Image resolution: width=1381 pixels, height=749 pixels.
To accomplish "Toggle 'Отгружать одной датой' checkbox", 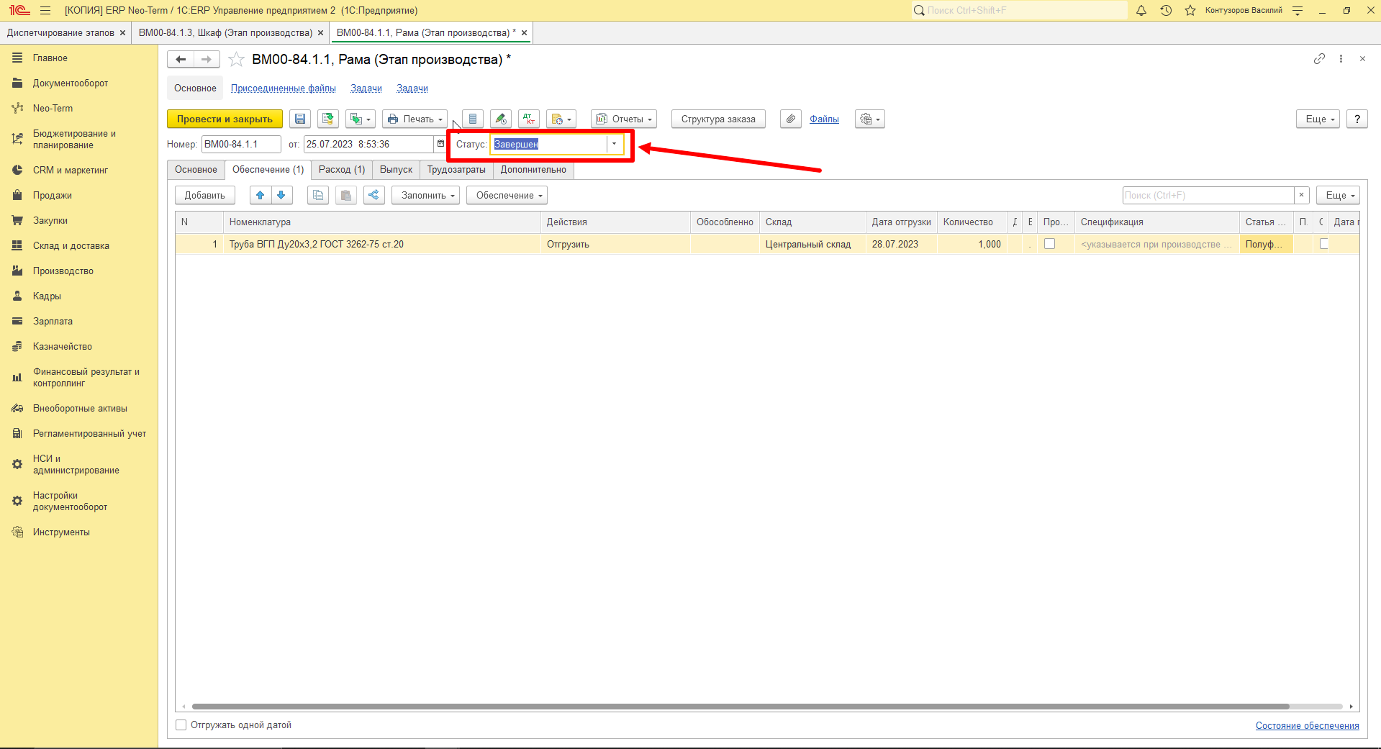I will point(181,725).
